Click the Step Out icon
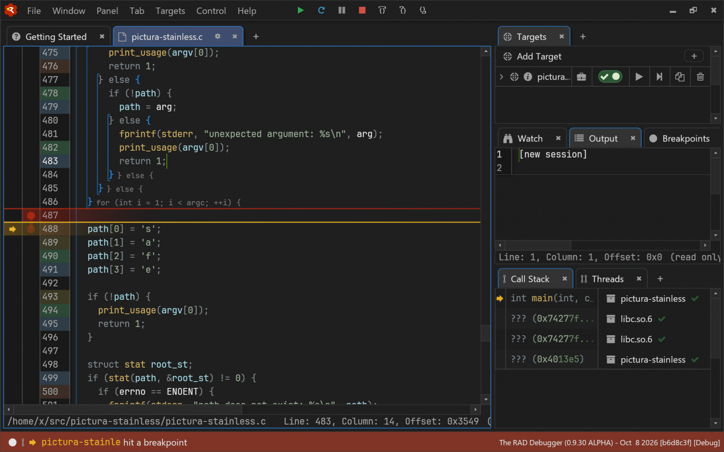This screenshot has height=452, width=724. (x=423, y=10)
